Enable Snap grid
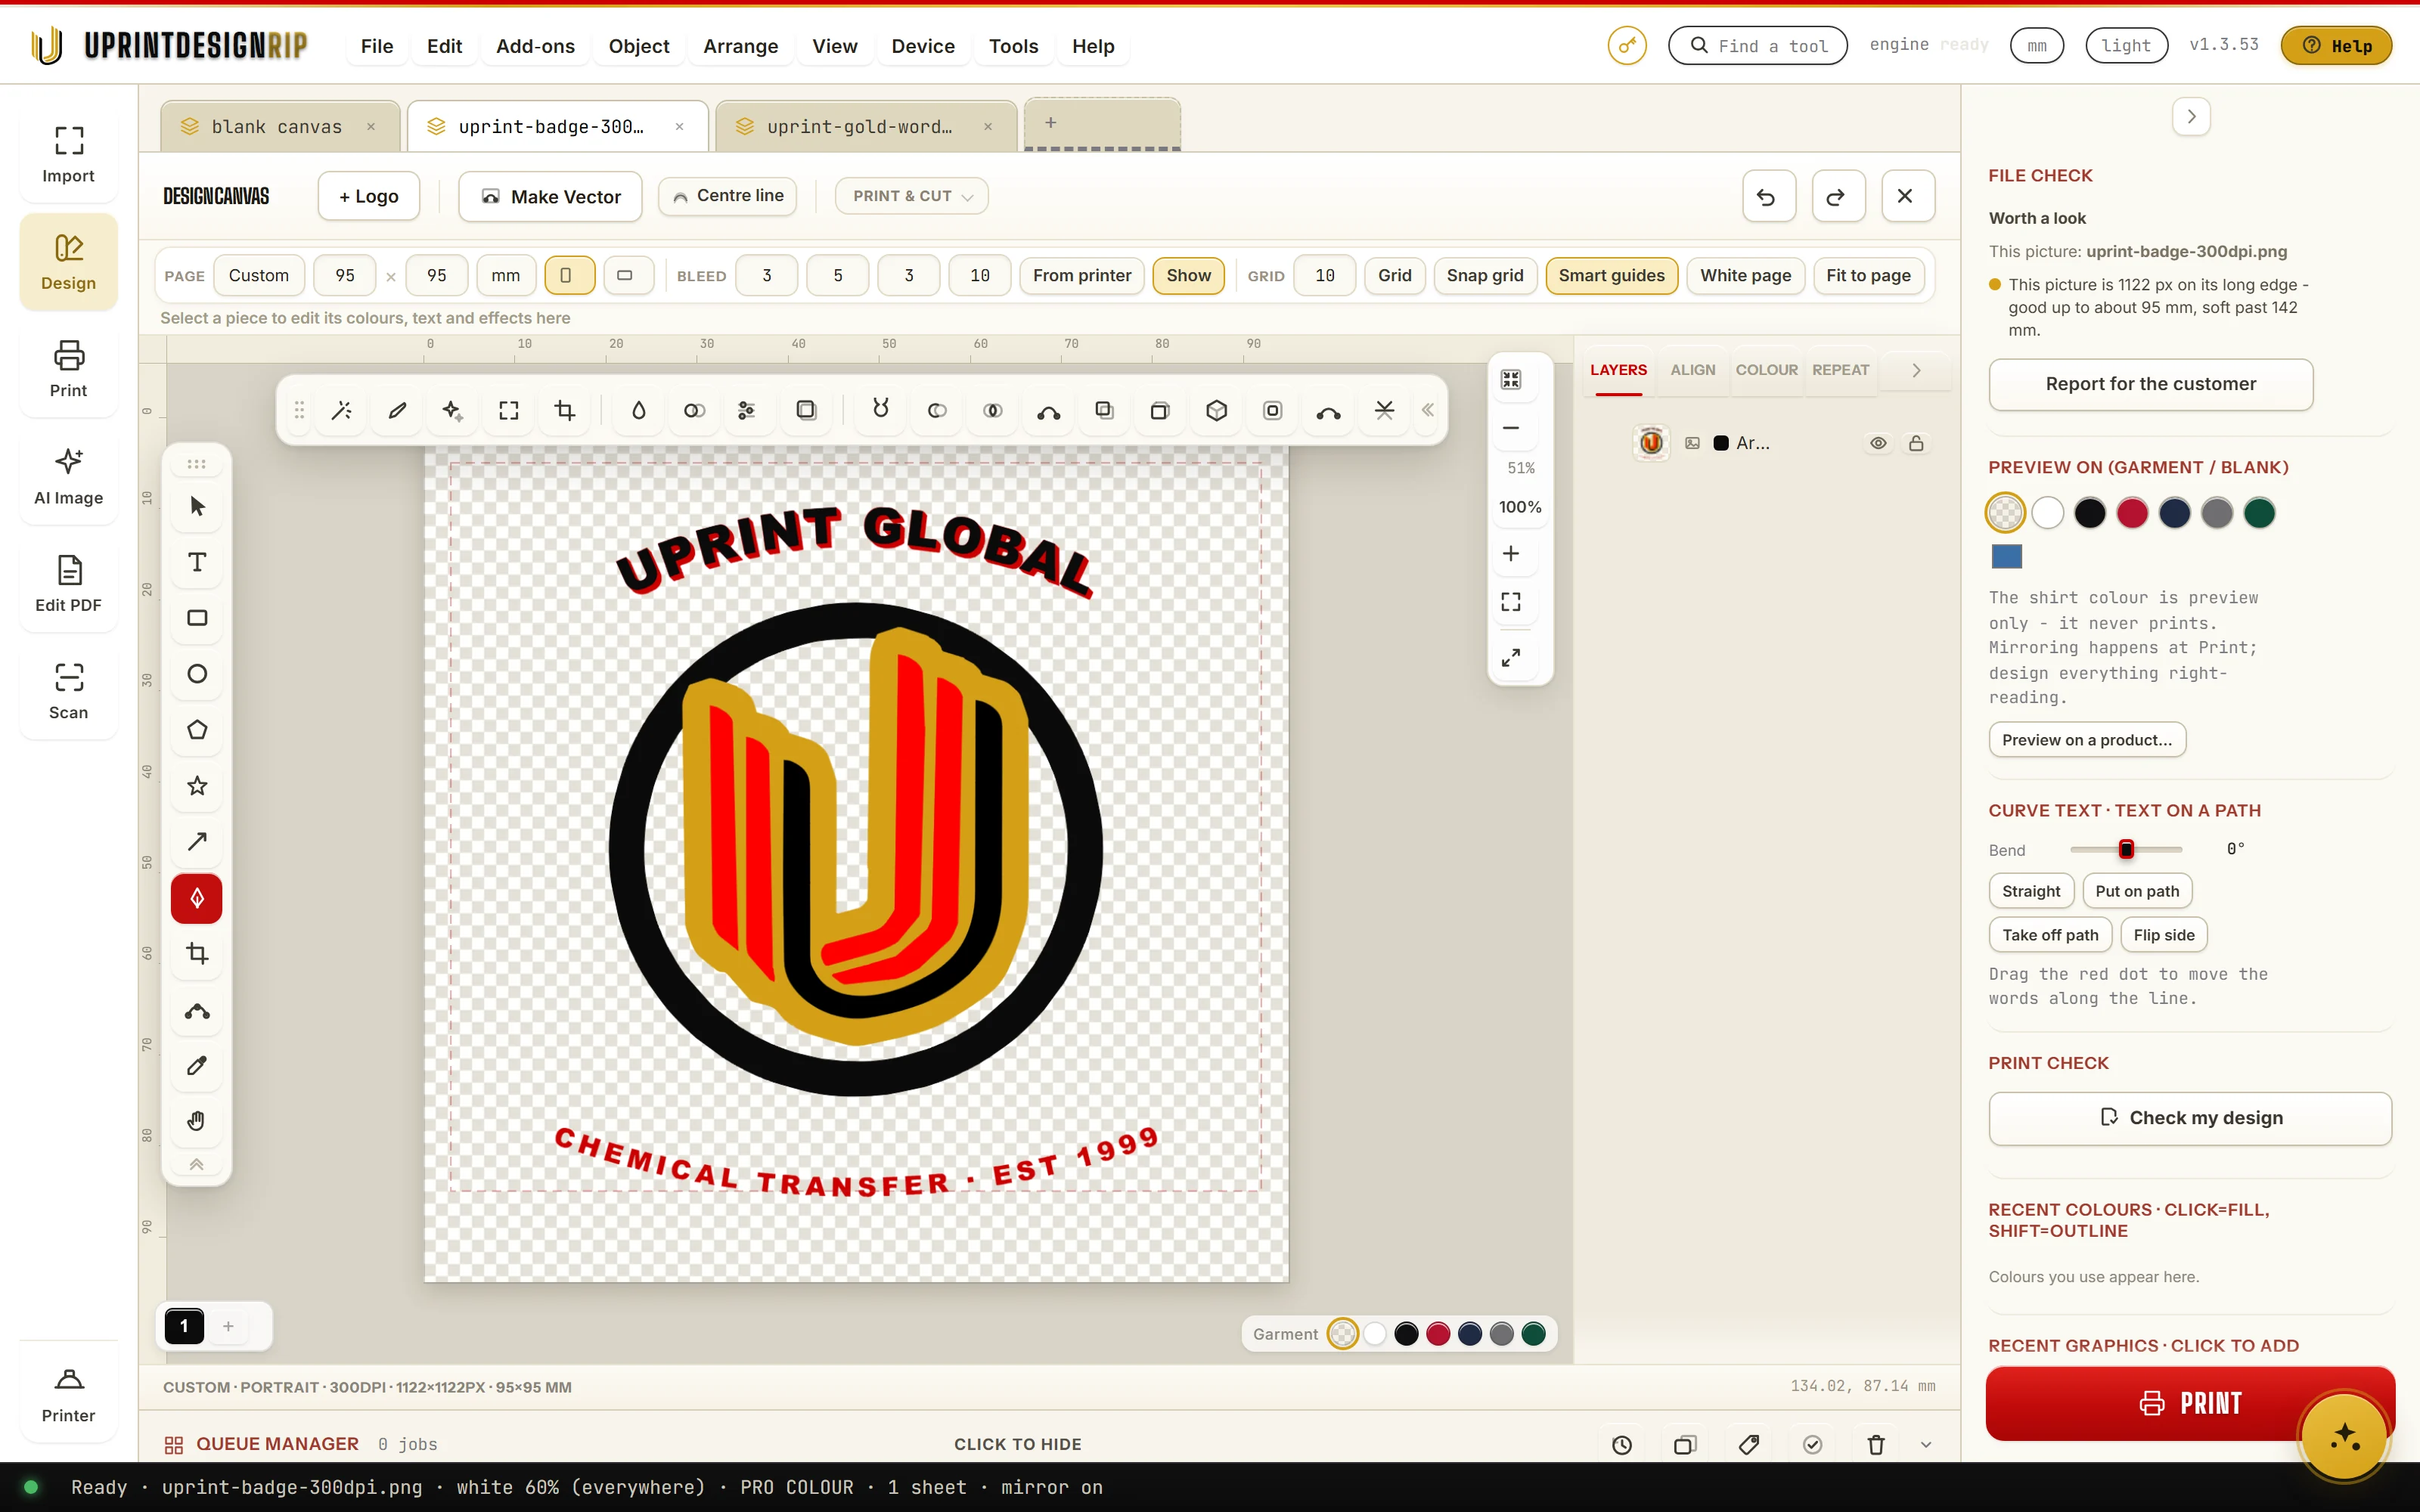The image size is (2420, 1512). coord(1485,275)
